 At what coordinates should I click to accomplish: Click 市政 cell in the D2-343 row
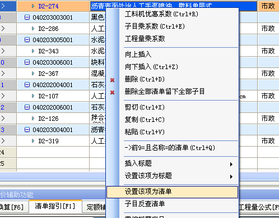[268, 51]
